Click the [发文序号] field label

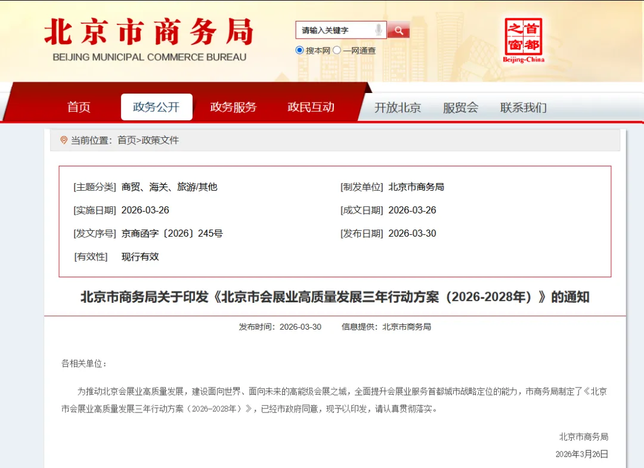pyautogui.click(x=95, y=234)
